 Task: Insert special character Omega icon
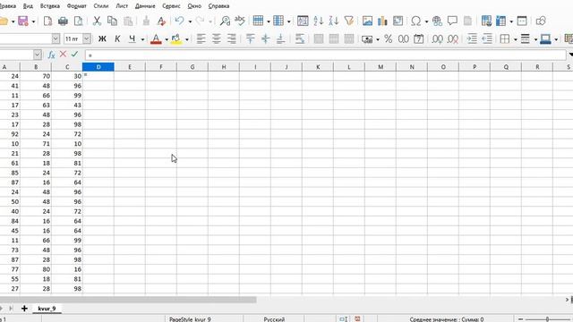point(415,21)
